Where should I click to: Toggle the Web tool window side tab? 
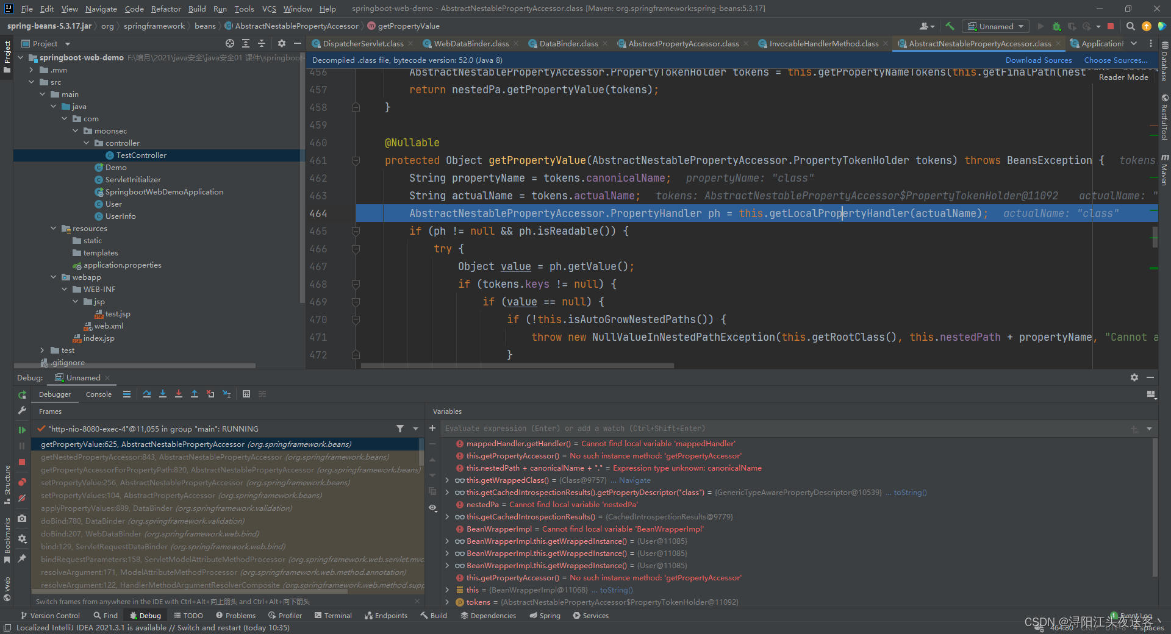(x=7, y=589)
